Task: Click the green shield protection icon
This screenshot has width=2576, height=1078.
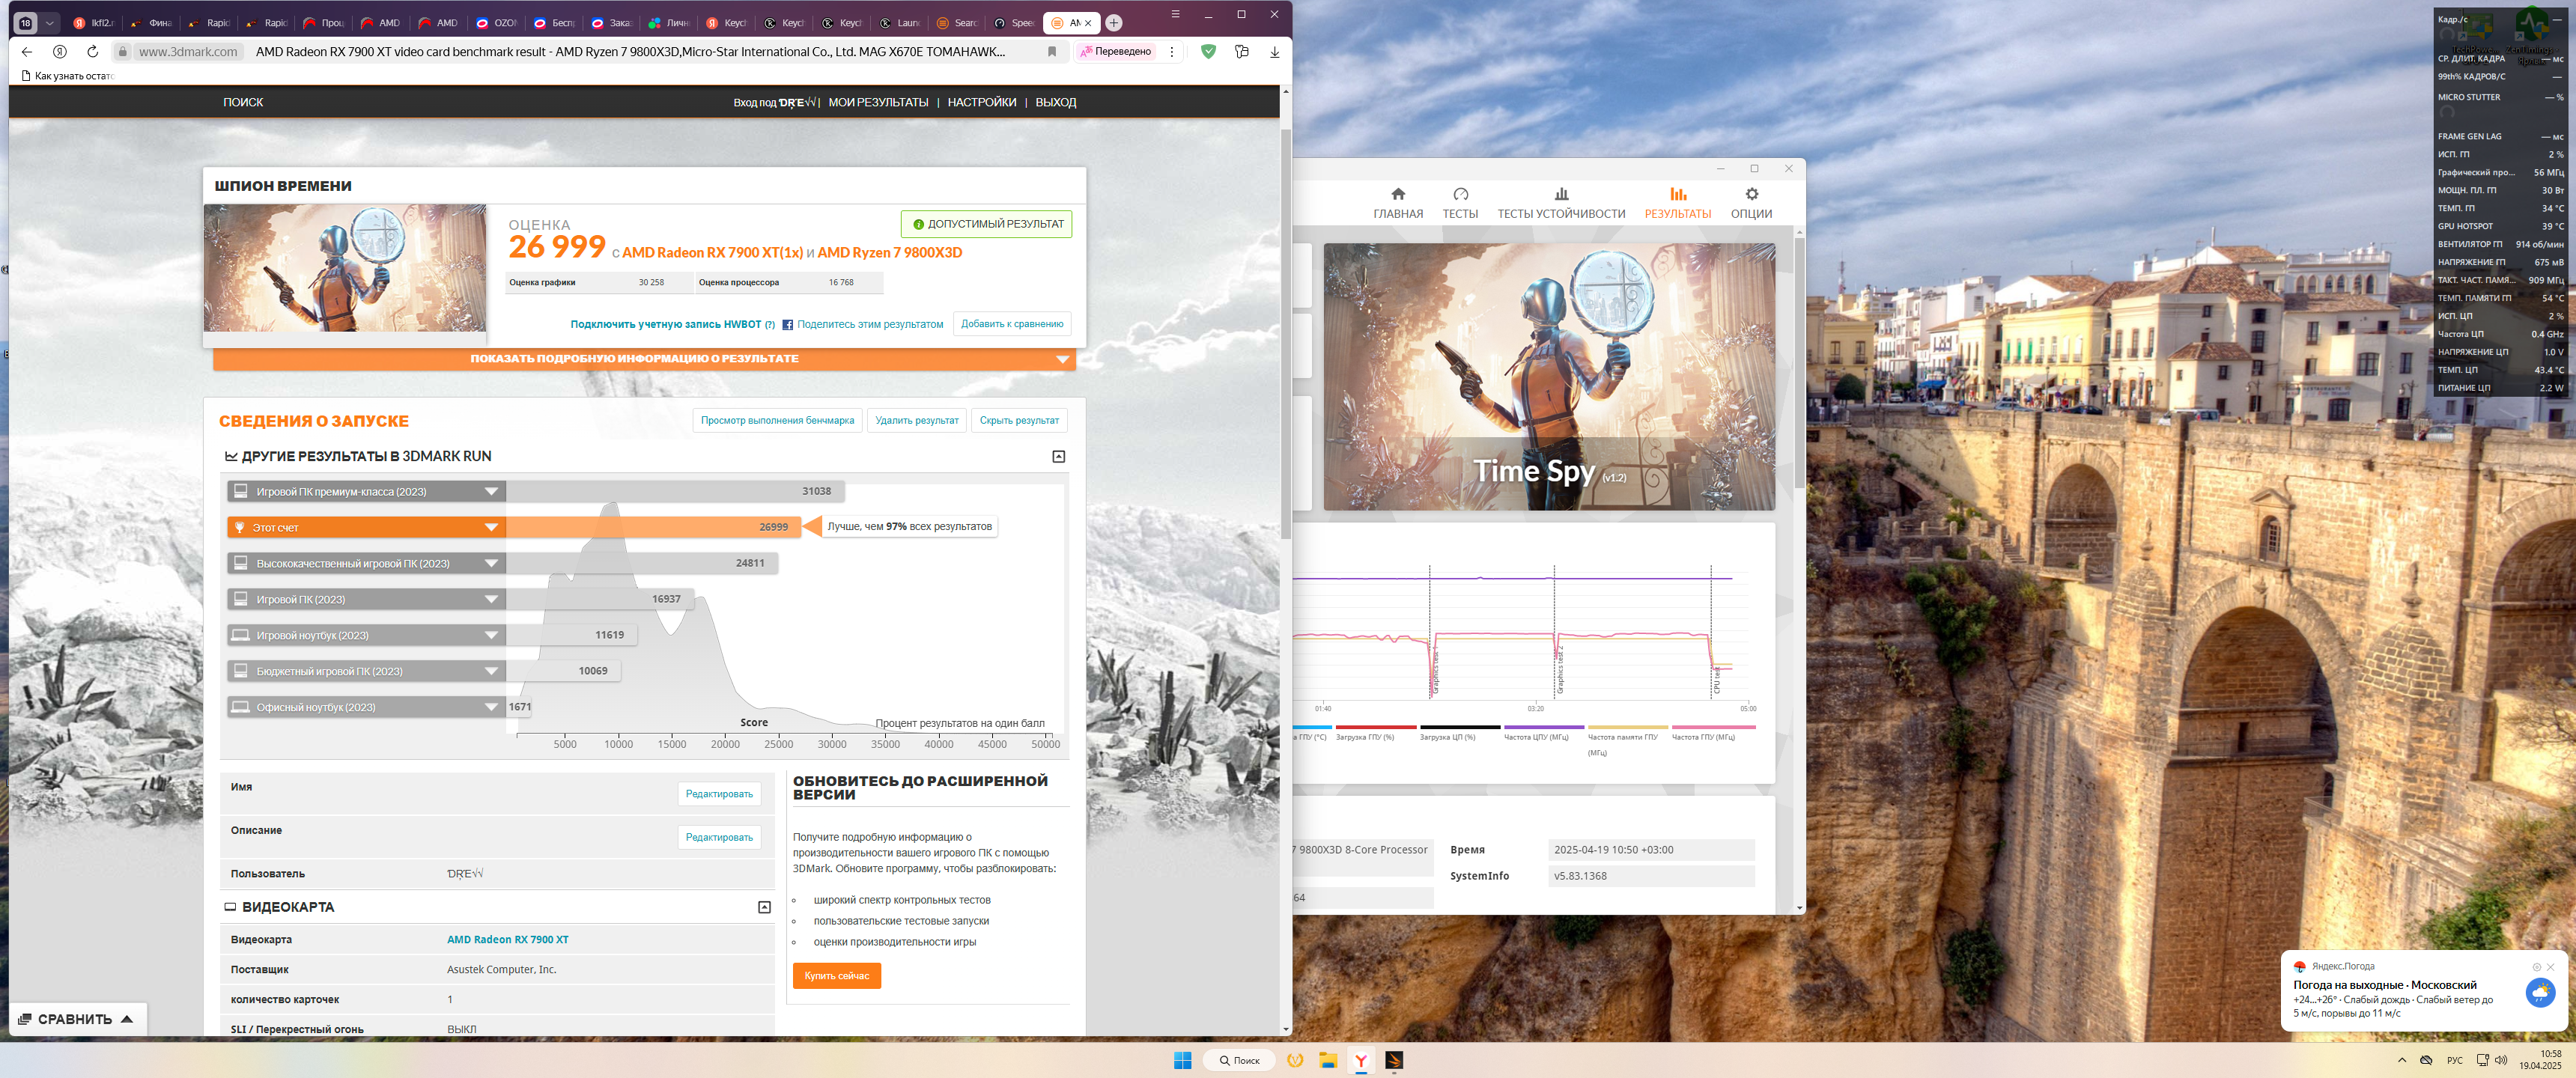Action: pyautogui.click(x=1208, y=52)
